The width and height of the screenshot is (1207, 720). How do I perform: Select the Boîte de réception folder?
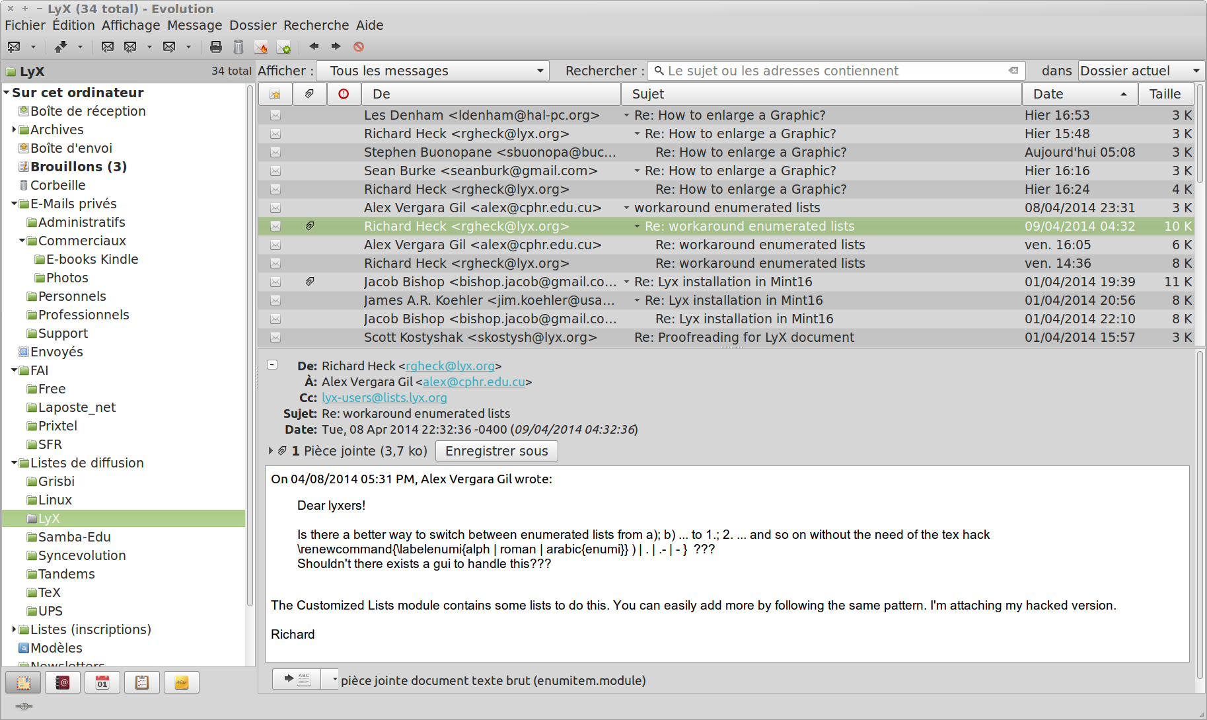pos(88,111)
